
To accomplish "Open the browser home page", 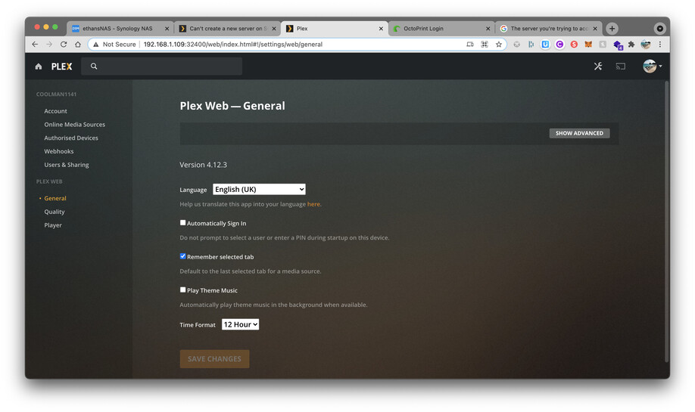I will click(78, 45).
